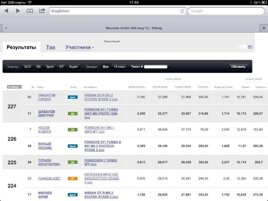This screenshot has width=268, height=201.
Task: Tap the Wi-Fi status icon
Action: [x=30, y=3]
